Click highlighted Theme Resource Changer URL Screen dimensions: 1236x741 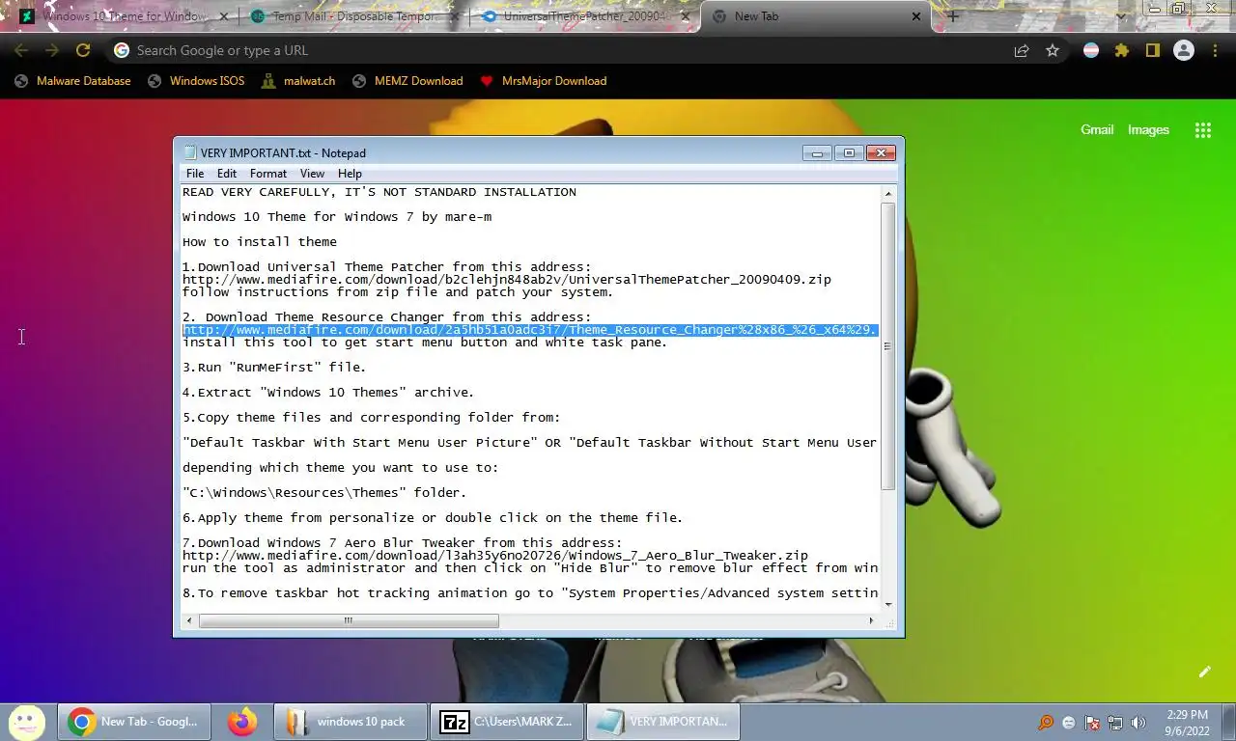[x=530, y=330]
